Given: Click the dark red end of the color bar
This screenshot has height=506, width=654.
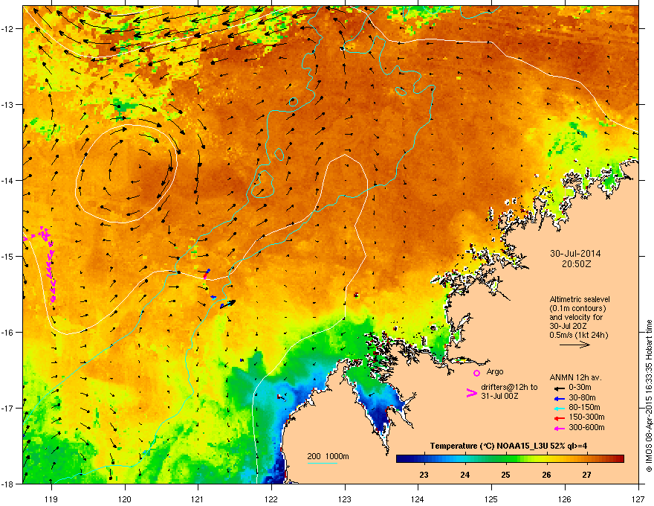Looking at the screenshot, I should click(620, 459).
